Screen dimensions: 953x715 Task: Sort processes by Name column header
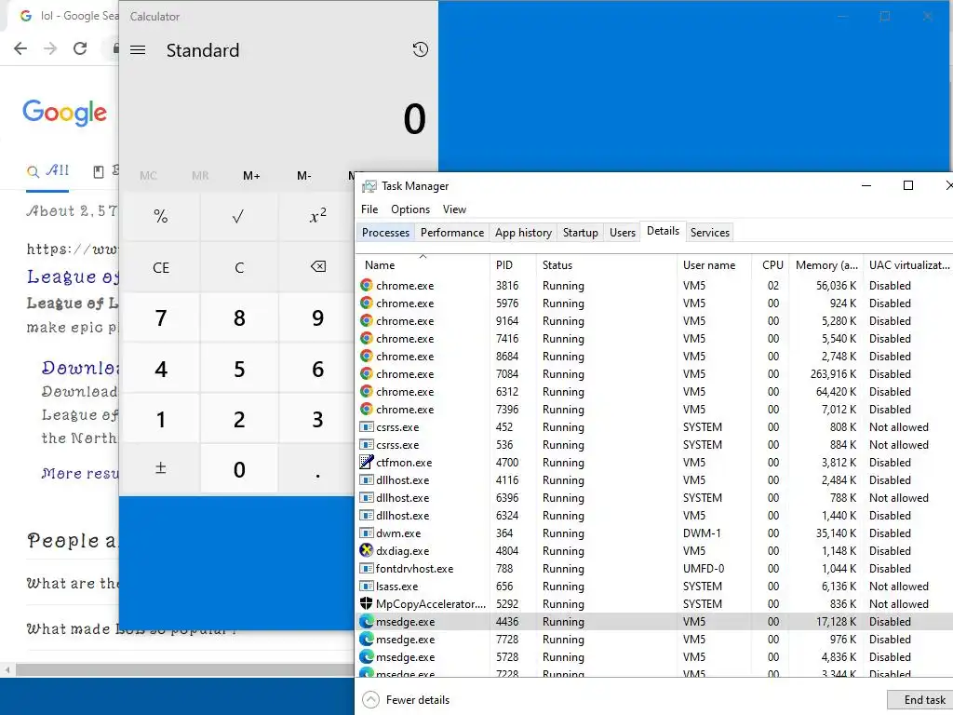click(x=423, y=265)
